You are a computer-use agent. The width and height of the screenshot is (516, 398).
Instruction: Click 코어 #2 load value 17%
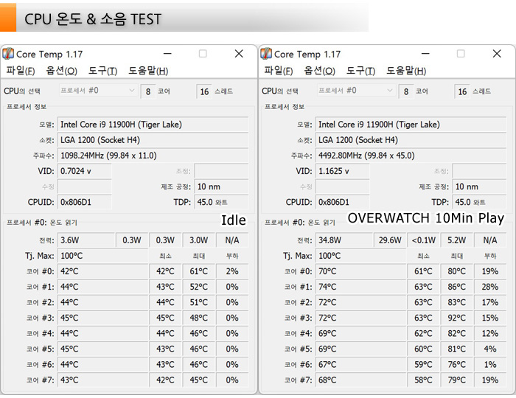(x=490, y=302)
